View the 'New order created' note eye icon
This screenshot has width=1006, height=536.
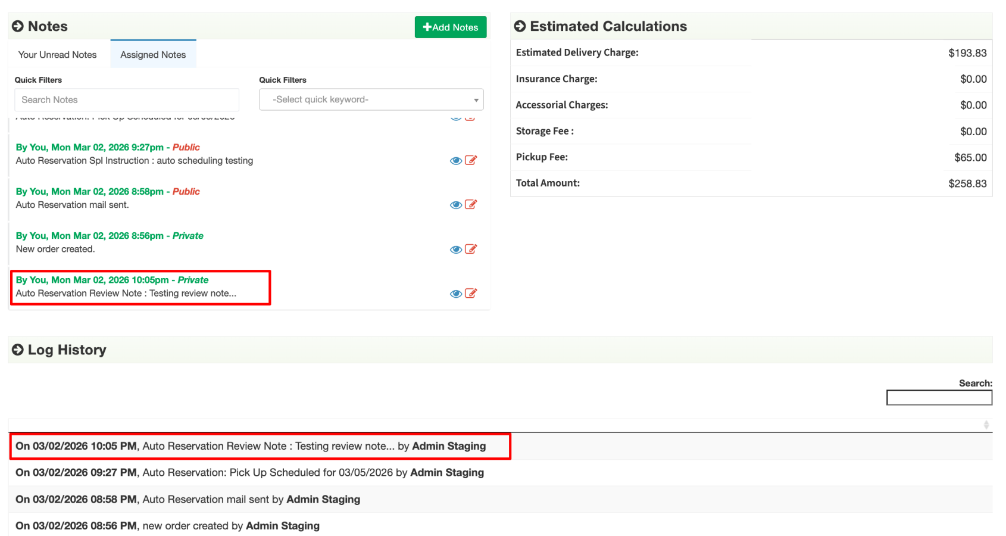(x=456, y=250)
